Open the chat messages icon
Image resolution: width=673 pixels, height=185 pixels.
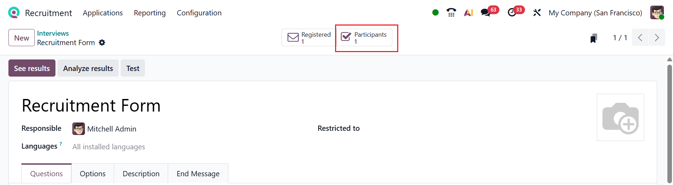point(486,13)
